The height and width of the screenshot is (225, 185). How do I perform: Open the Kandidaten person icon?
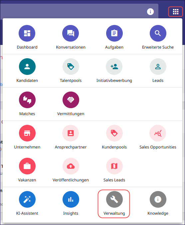coord(27,67)
